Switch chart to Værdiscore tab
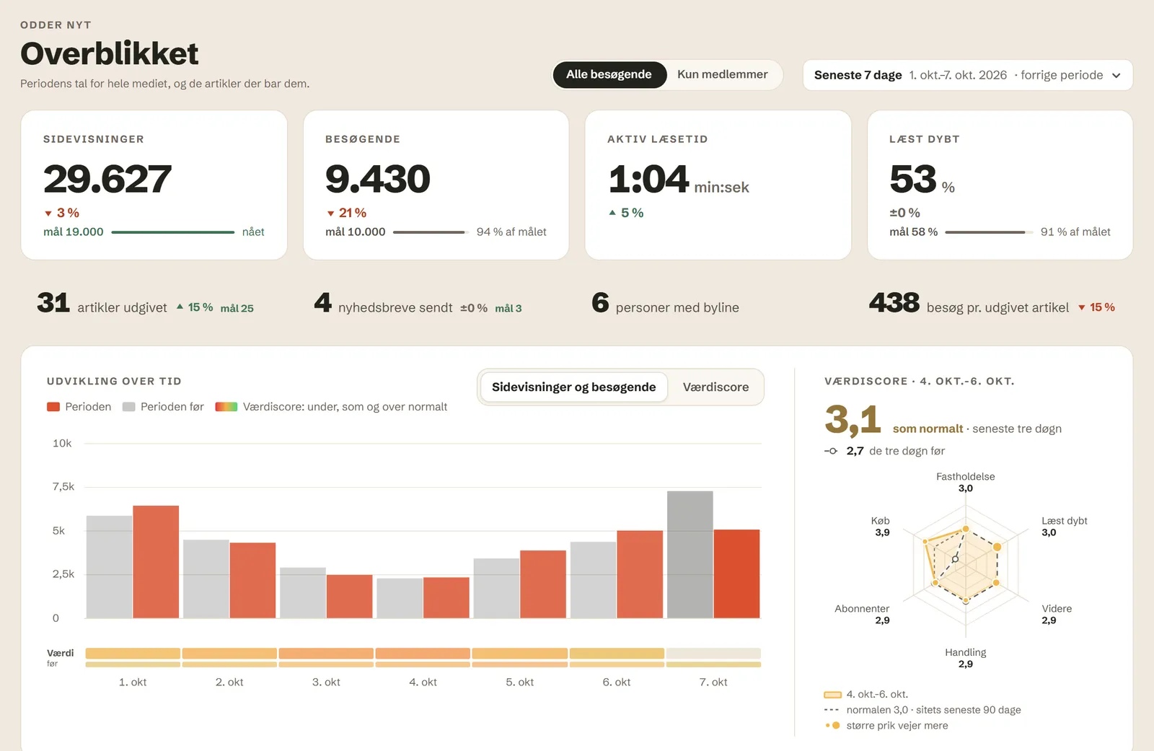Image resolution: width=1154 pixels, height=751 pixels. (715, 387)
